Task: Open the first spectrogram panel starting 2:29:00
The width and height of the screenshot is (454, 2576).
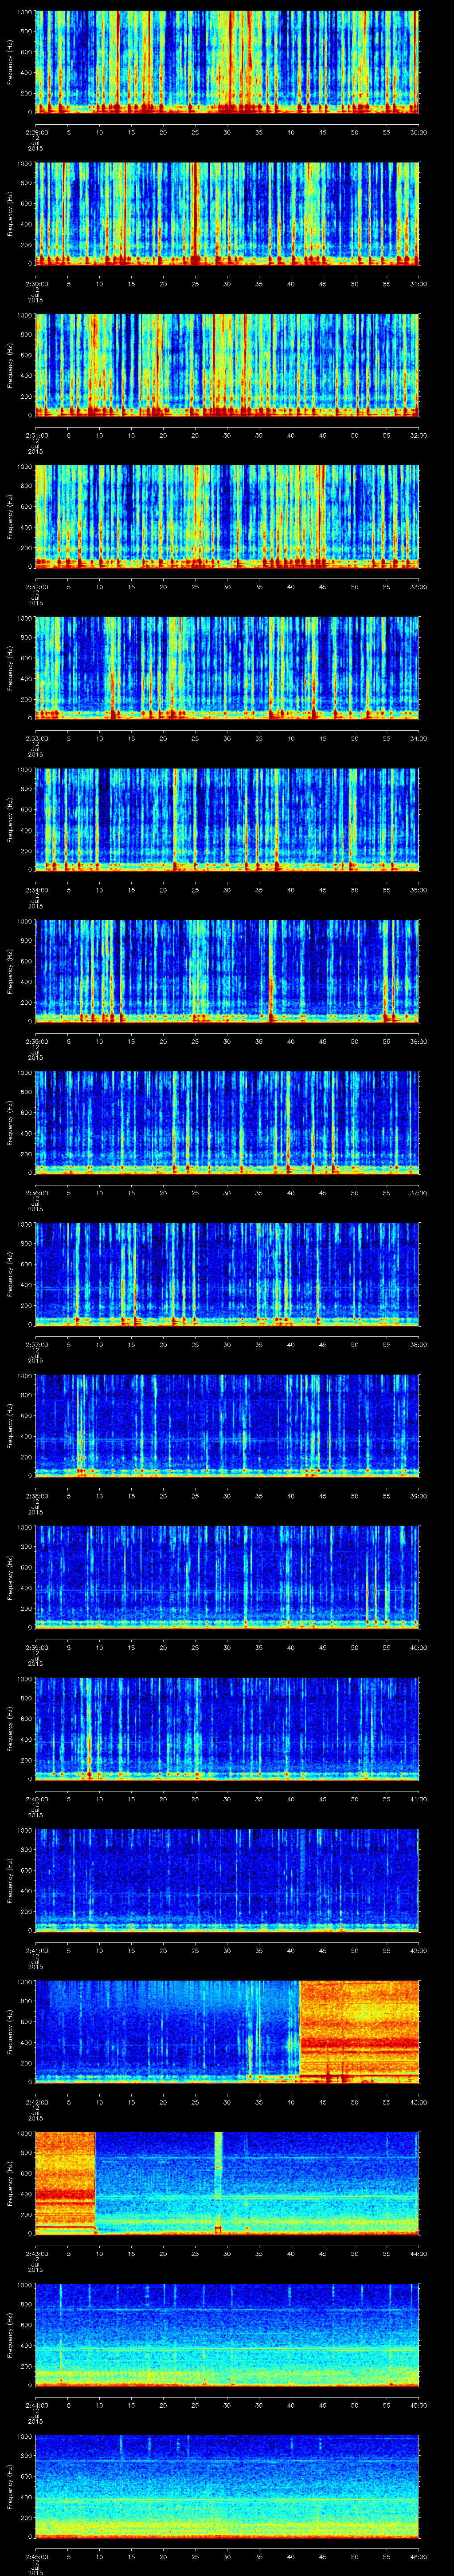Action: (x=227, y=62)
